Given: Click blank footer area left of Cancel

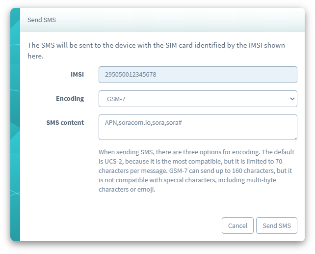Looking at the screenshot, I should click(123, 226).
